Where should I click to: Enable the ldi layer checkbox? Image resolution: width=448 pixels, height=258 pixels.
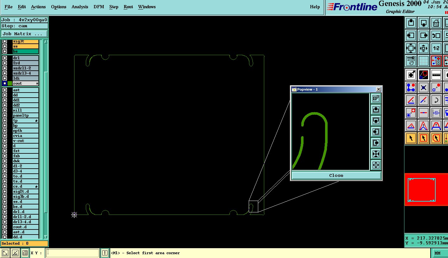(x=5, y=78)
